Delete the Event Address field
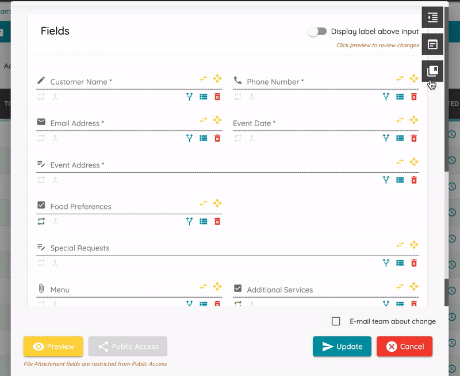Image resolution: width=460 pixels, height=376 pixels. [413, 180]
